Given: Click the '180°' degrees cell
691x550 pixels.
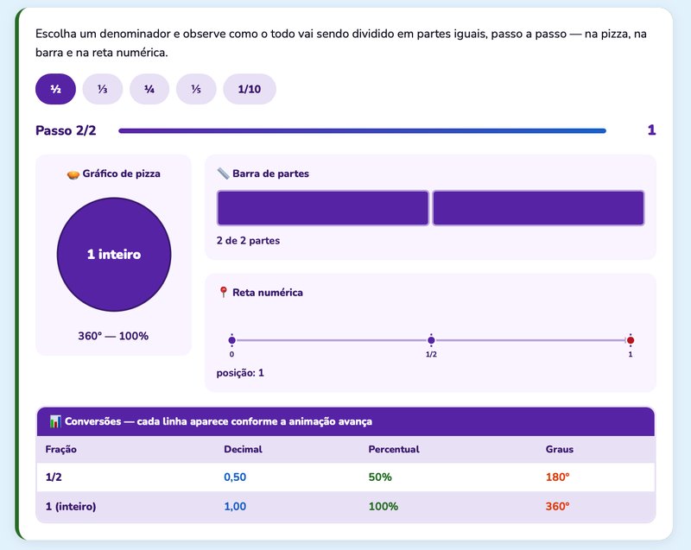Looking at the screenshot, I should (557, 477).
